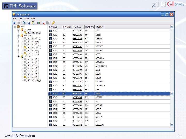Select the key node 70...(0 of 1)

point(33,74)
